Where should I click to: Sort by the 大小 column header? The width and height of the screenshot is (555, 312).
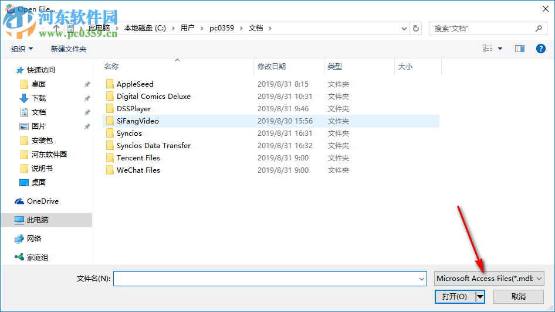coord(405,66)
